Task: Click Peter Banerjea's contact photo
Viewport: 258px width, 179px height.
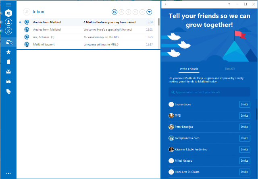Action: point(171,127)
